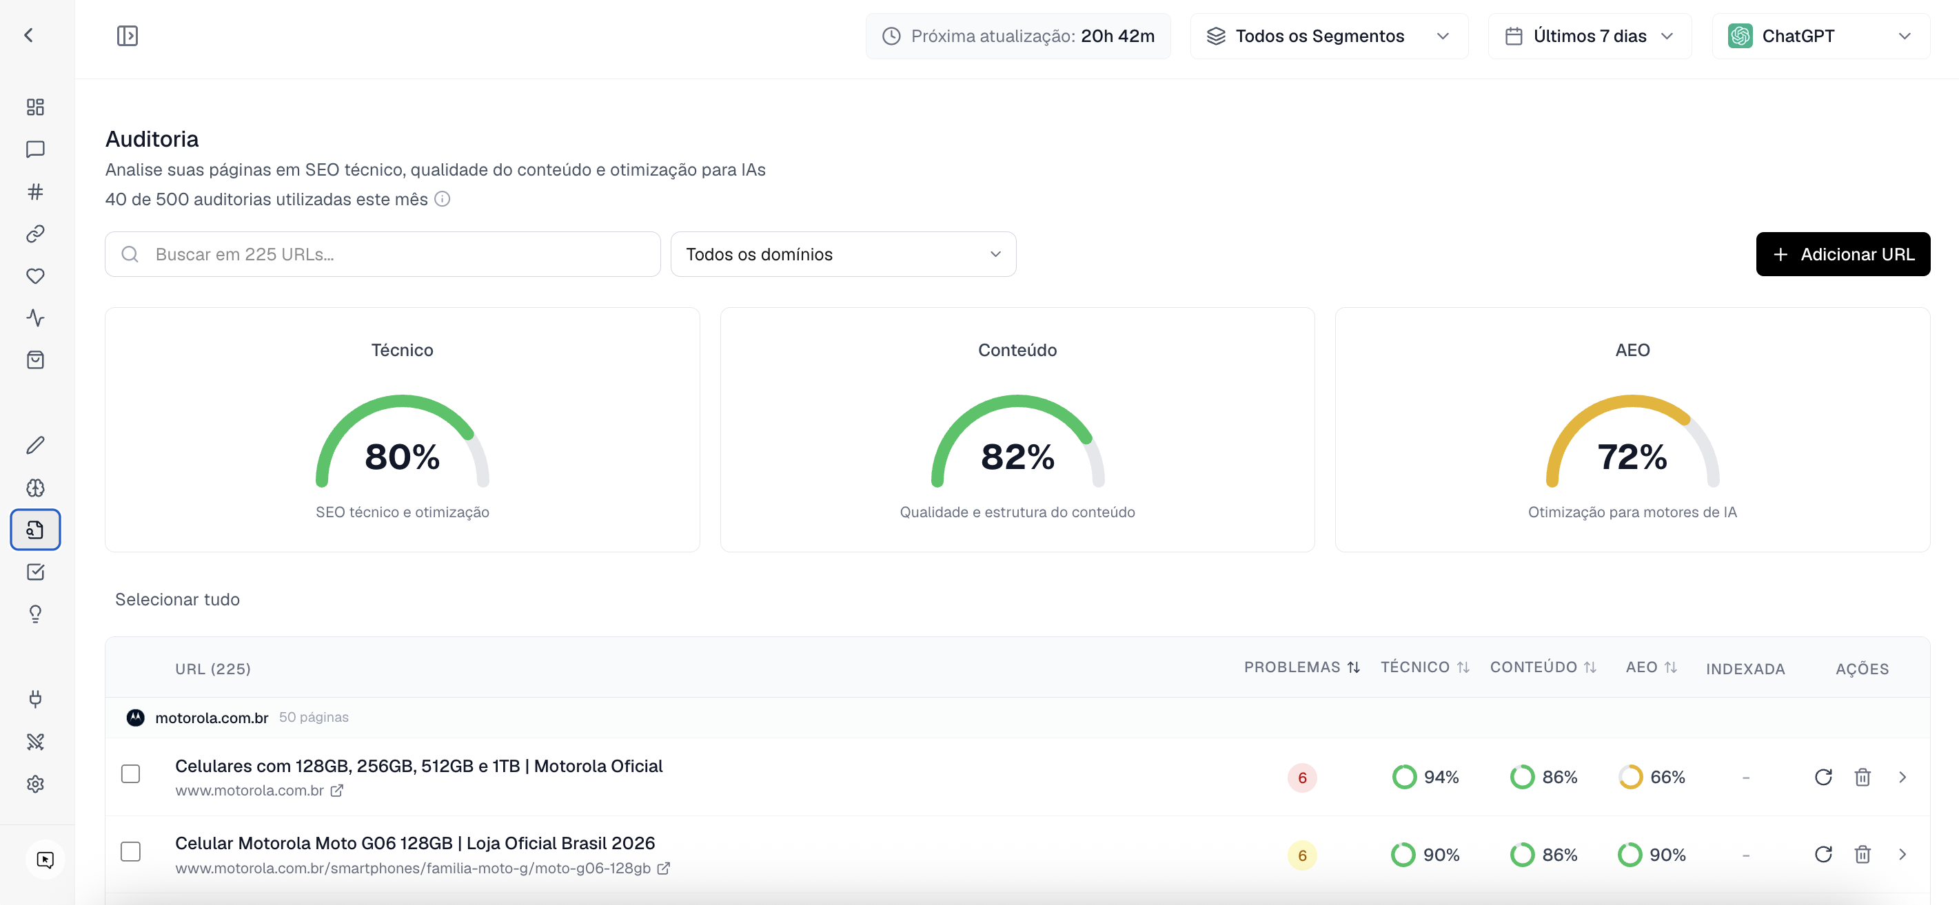This screenshot has width=1959, height=905.
Task: Open the settings gear icon in sidebar
Action: pyautogui.click(x=35, y=784)
